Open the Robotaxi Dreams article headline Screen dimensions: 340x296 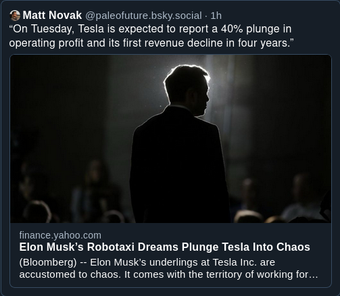tap(164, 247)
